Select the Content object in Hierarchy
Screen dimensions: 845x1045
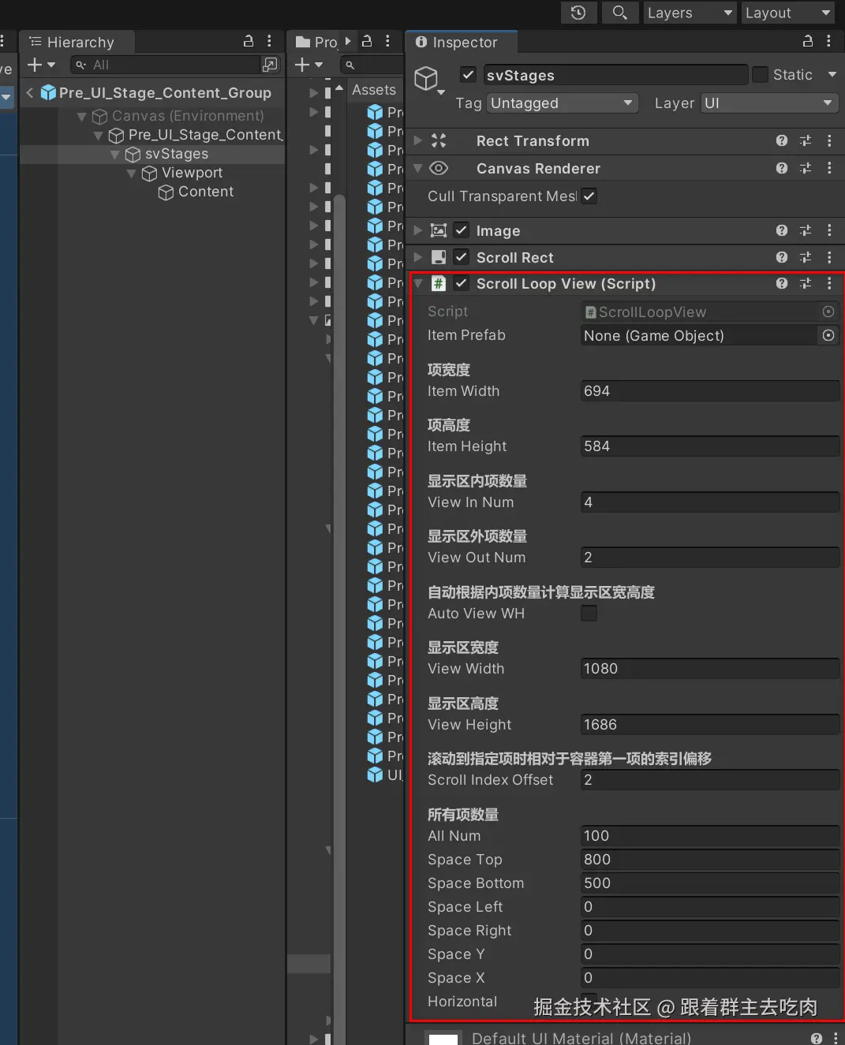coord(196,192)
